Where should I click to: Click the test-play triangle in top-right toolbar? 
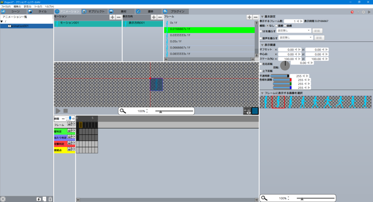coord(369,12)
